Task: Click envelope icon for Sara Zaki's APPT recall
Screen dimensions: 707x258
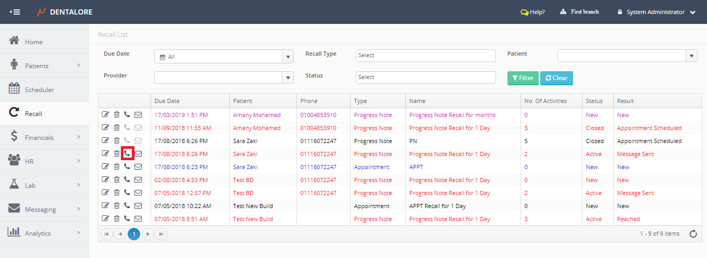Action: click(x=138, y=167)
